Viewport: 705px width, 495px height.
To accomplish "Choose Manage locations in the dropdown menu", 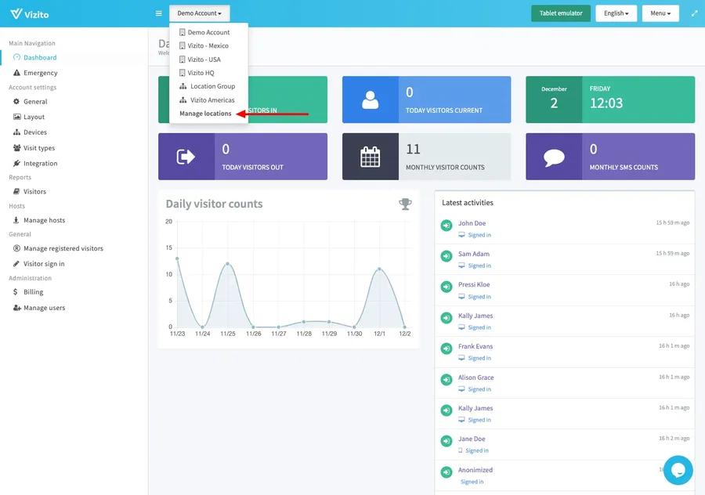I will point(205,114).
